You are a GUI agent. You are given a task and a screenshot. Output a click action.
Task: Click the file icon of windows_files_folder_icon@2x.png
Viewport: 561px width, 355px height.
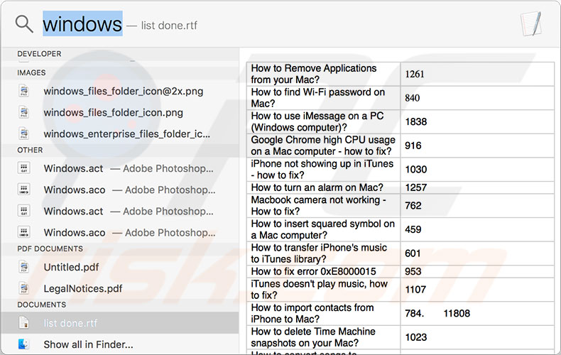[x=24, y=91]
